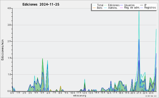Click the '21 h' x-axis label
Viewport: 159px width, 98px height.
(x=139, y=93)
